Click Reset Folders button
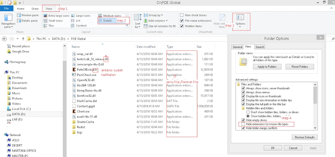Screen dimensions: 335x157 click(x=300, y=67)
